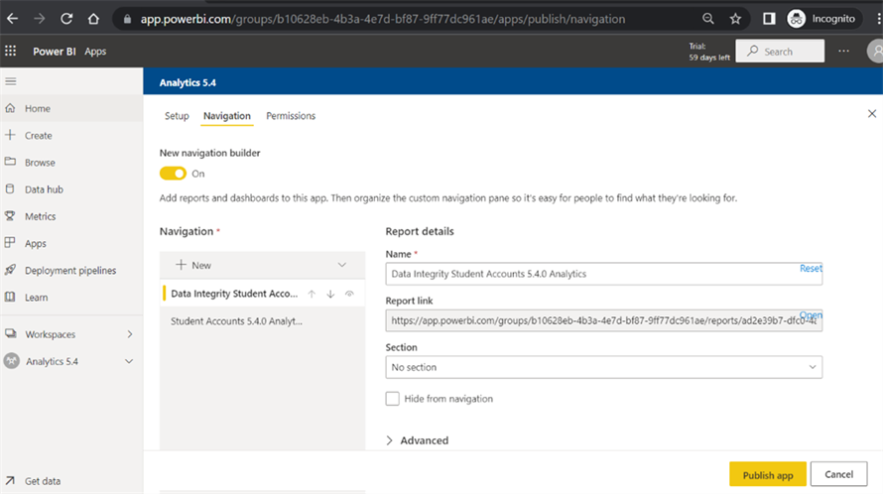Reload the page in browser

pos(66,19)
